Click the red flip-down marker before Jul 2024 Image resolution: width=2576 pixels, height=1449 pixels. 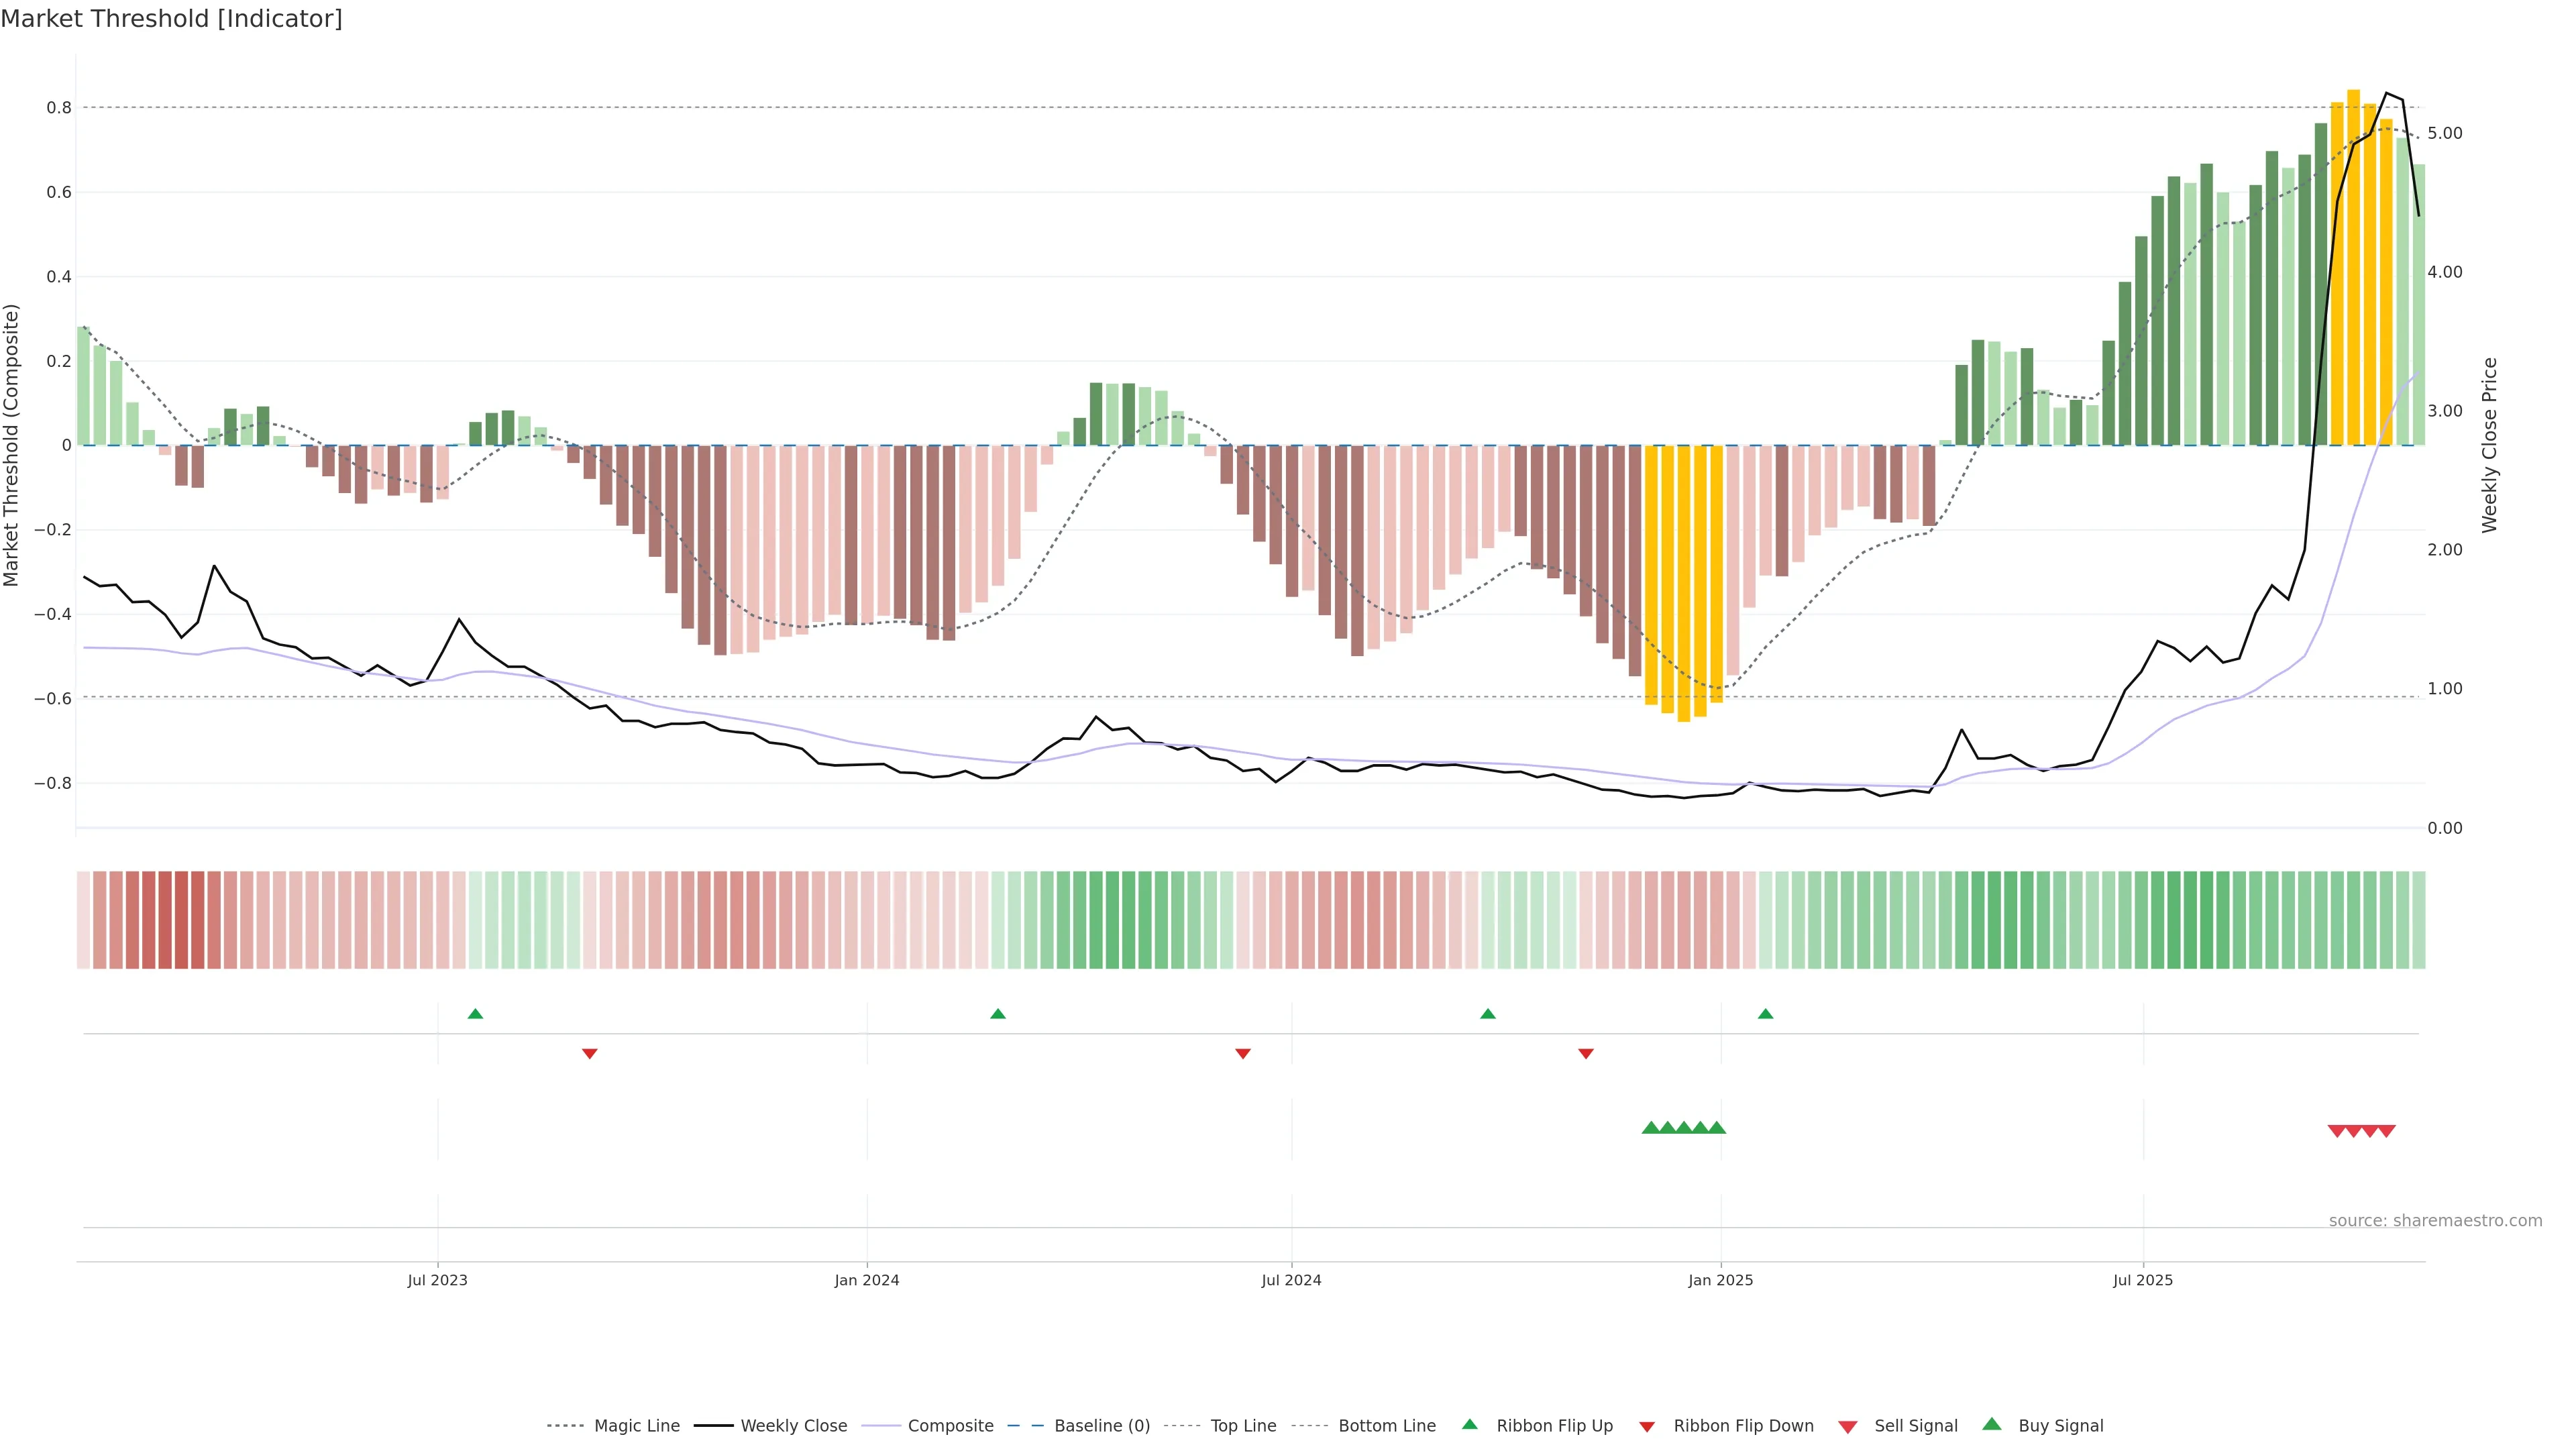pyautogui.click(x=1242, y=1053)
